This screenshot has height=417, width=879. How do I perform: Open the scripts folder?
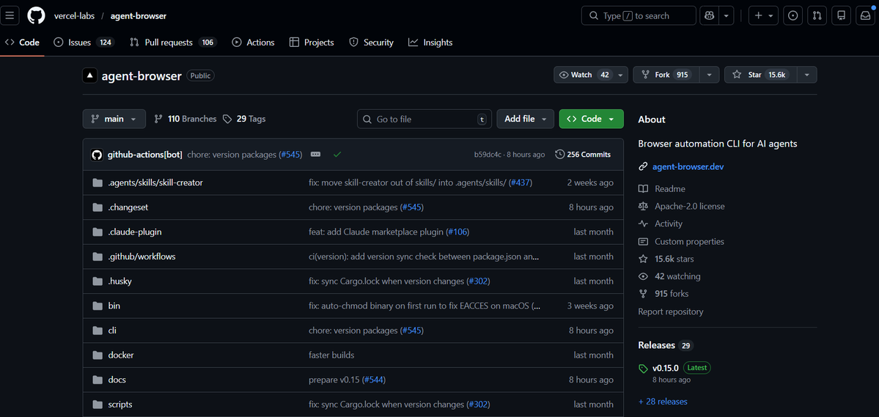pos(120,405)
